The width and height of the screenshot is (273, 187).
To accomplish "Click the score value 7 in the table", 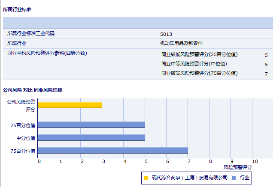I will coord(266,74).
